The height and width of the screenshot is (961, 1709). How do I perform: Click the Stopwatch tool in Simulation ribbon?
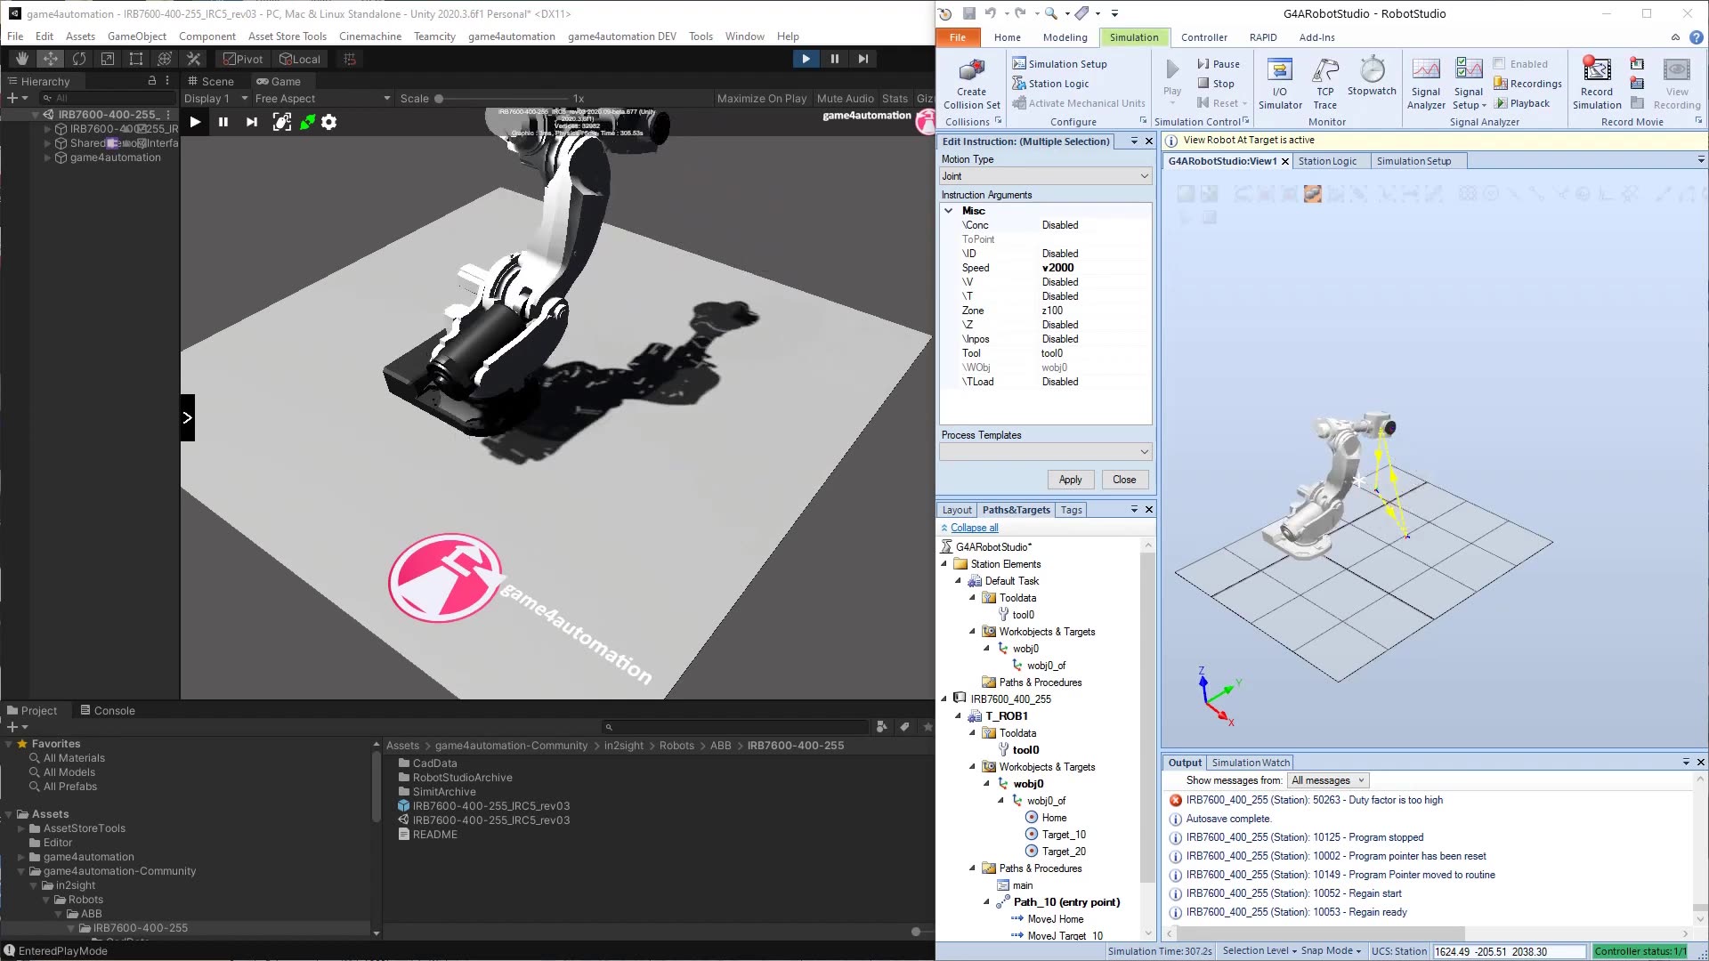[1371, 80]
